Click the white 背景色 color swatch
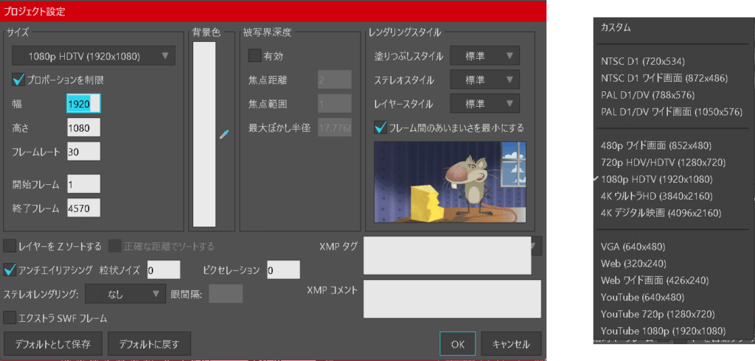 203,133
